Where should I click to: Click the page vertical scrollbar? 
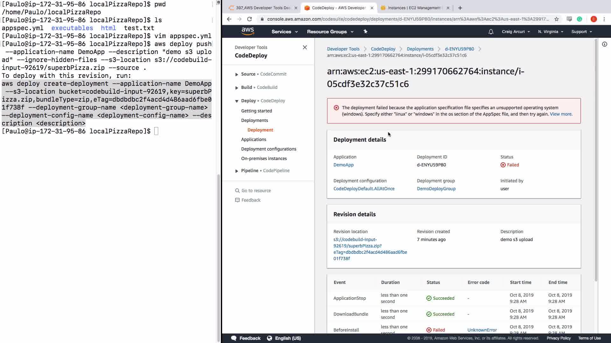596,159
